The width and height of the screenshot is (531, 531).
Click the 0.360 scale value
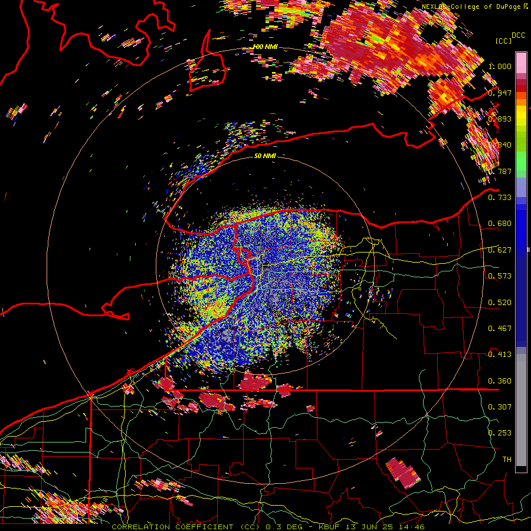500,381
